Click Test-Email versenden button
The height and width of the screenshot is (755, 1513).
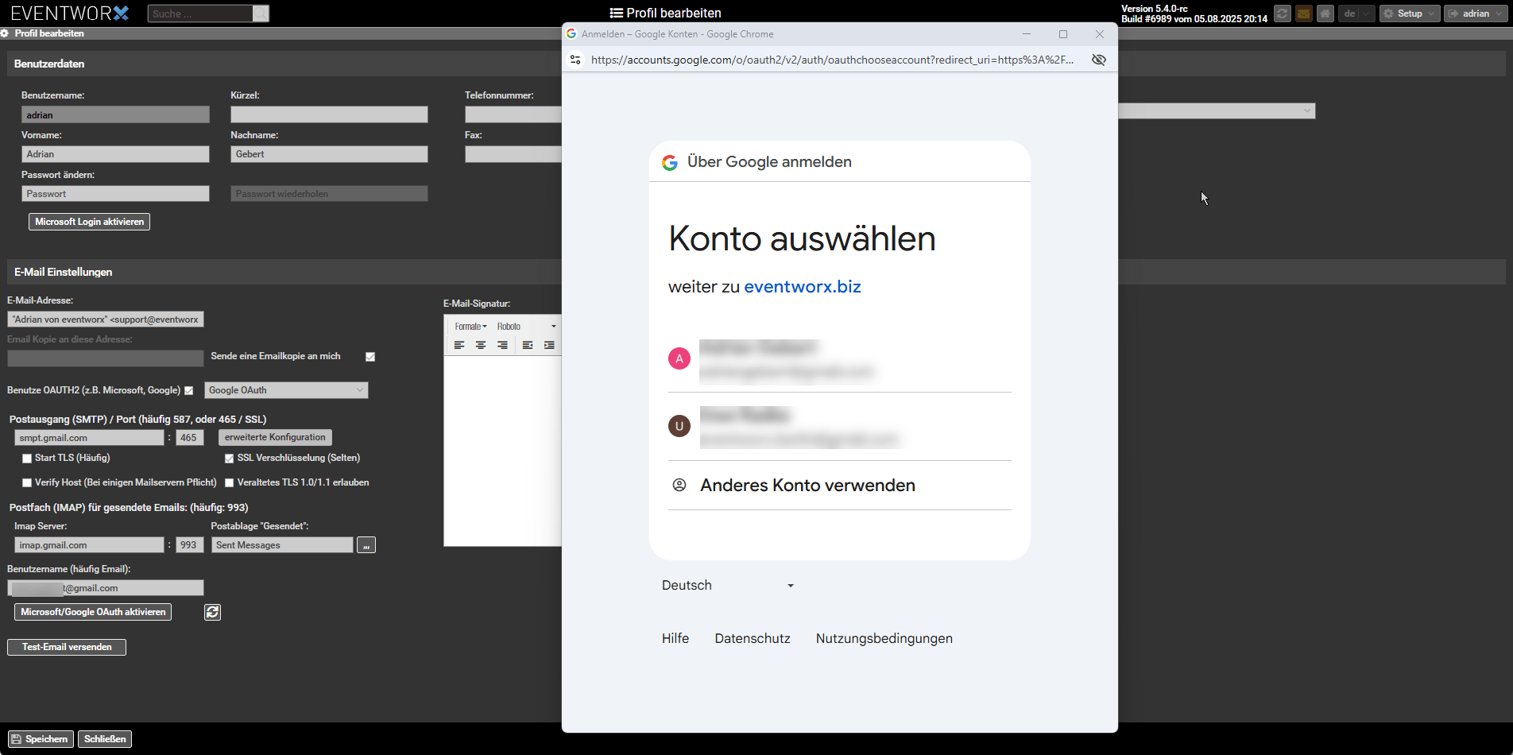pos(67,647)
